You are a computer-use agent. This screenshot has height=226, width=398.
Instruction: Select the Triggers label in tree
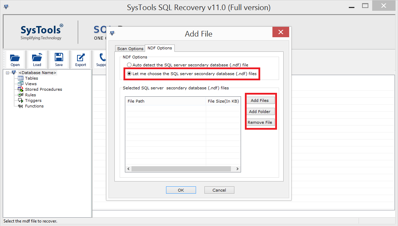[33, 100]
